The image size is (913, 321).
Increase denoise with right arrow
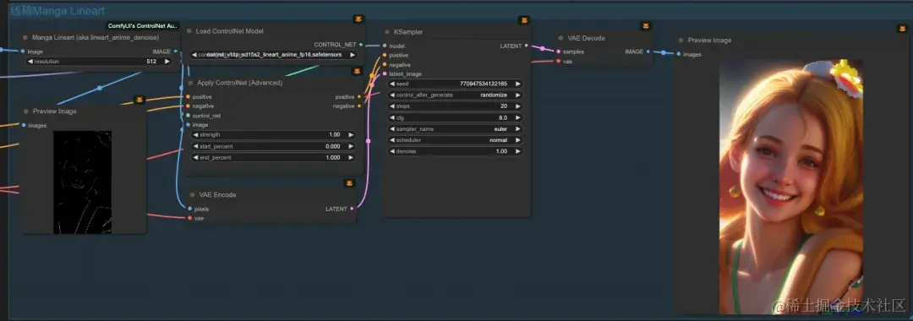(517, 151)
